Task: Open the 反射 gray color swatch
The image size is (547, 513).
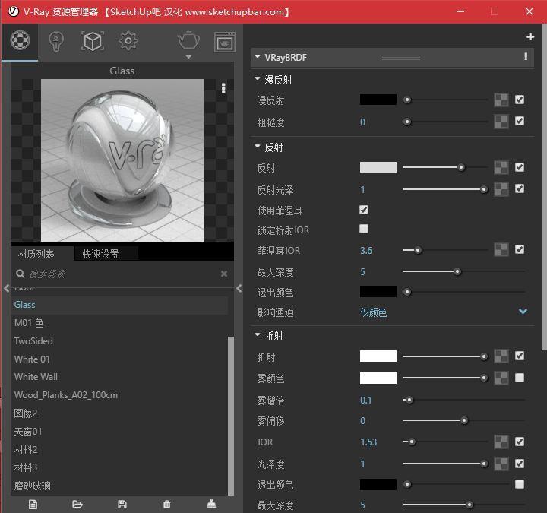Action: click(378, 167)
